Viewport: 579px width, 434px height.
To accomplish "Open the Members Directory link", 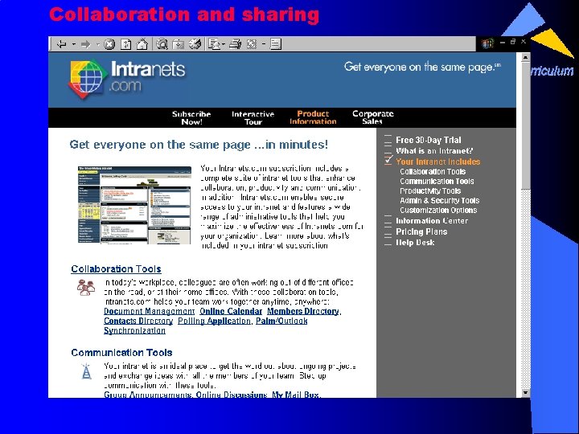I will point(303,312).
